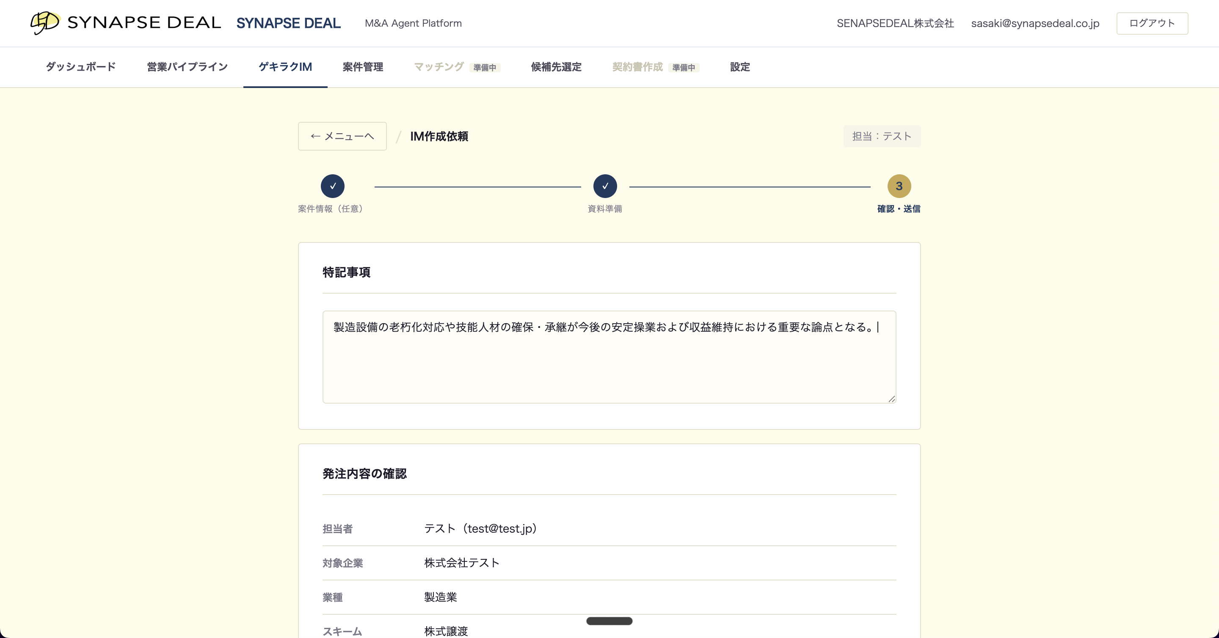Switch to 営業パイプライン tab

point(187,67)
